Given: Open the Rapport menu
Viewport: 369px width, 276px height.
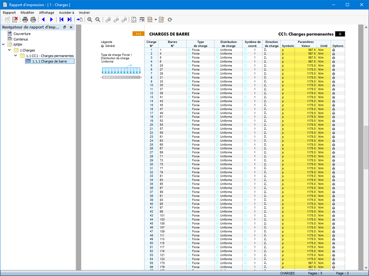Looking at the screenshot, I should 9,12.
